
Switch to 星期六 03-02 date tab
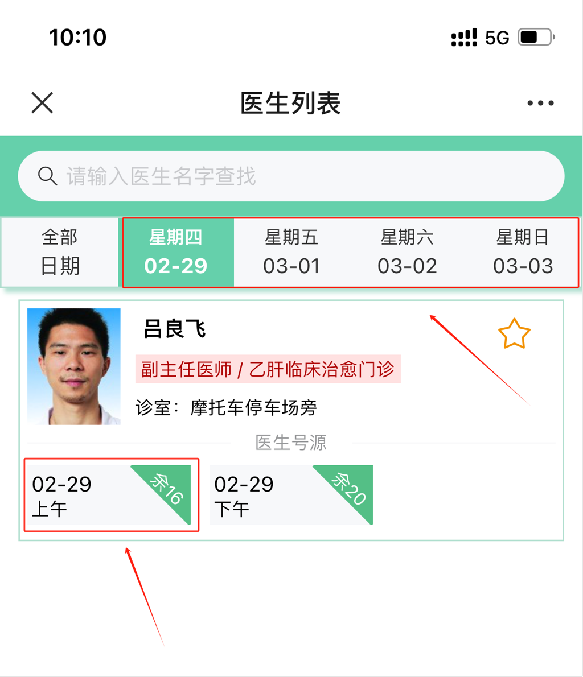407,252
